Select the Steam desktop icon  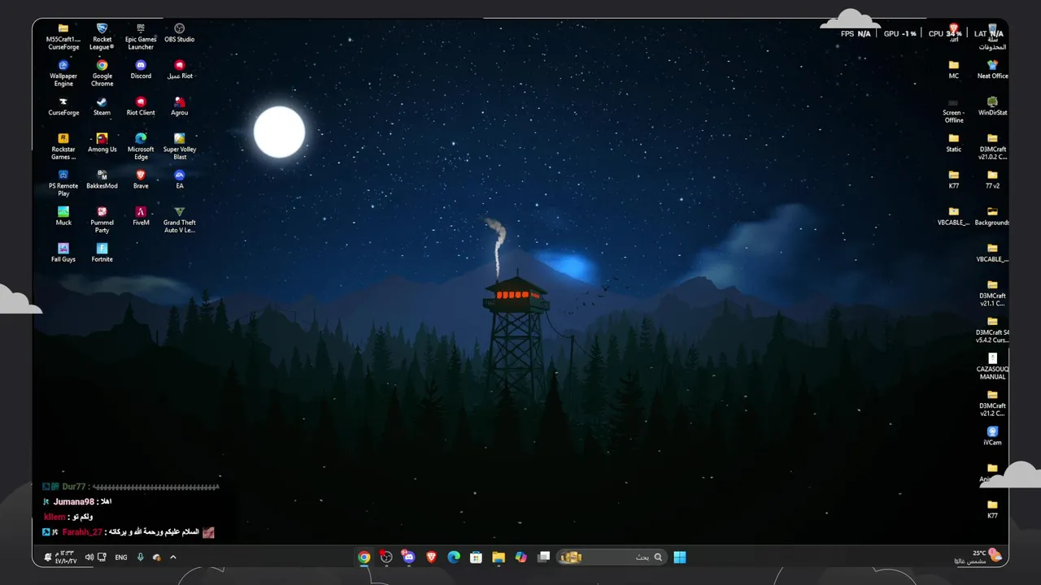[x=102, y=106]
